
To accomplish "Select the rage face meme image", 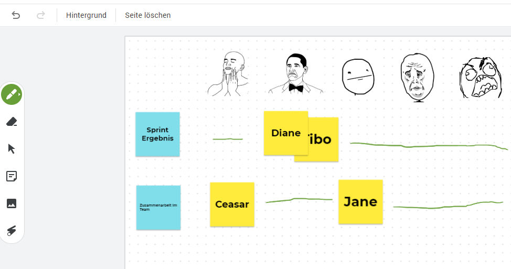I will pyautogui.click(x=481, y=78).
